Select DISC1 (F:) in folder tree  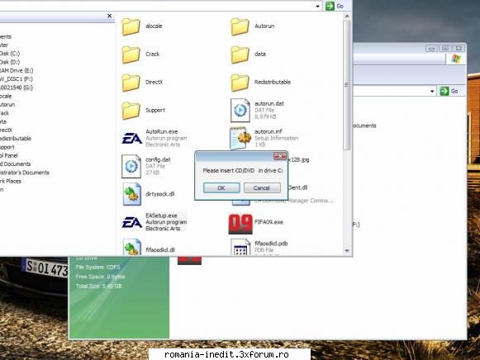(17, 79)
